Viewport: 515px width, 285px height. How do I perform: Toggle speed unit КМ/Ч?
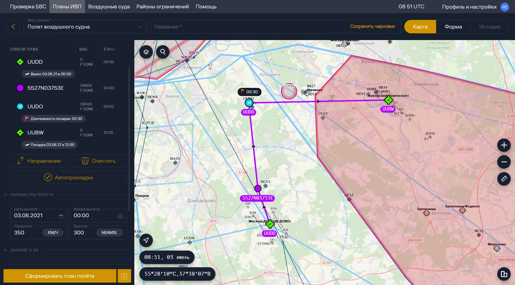click(x=53, y=233)
